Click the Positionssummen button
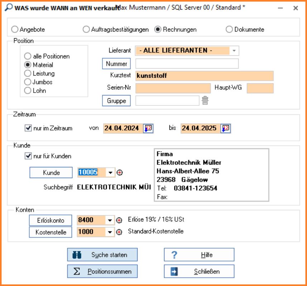Viewport: 307px width, 286px height. pyautogui.click(x=102, y=271)
